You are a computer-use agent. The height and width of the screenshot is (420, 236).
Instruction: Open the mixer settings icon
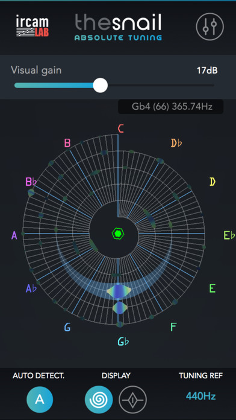click(210, 27)
